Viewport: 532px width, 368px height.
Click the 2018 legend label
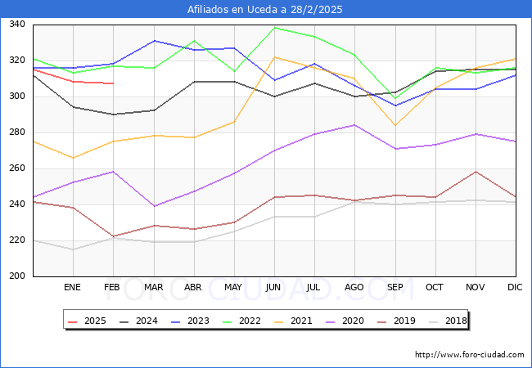tap(456, 321)
